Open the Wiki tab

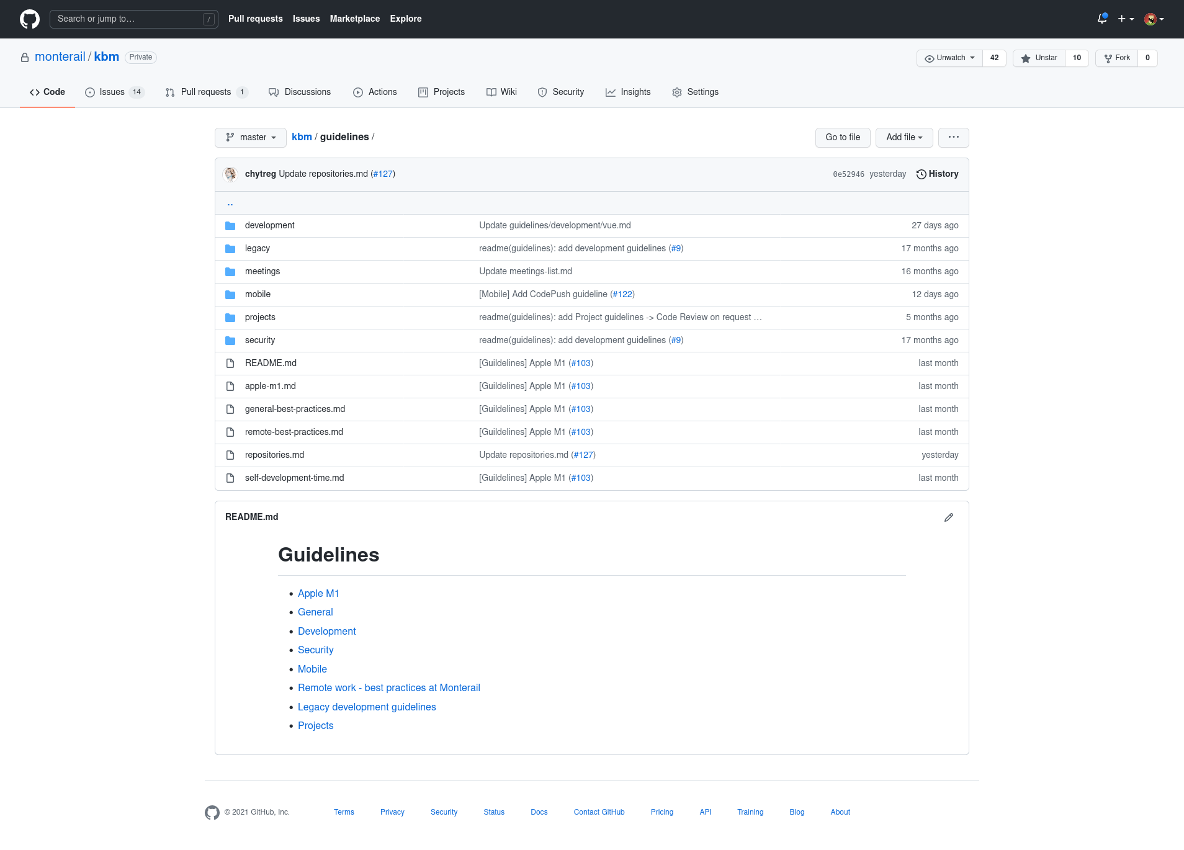(501, 92)
